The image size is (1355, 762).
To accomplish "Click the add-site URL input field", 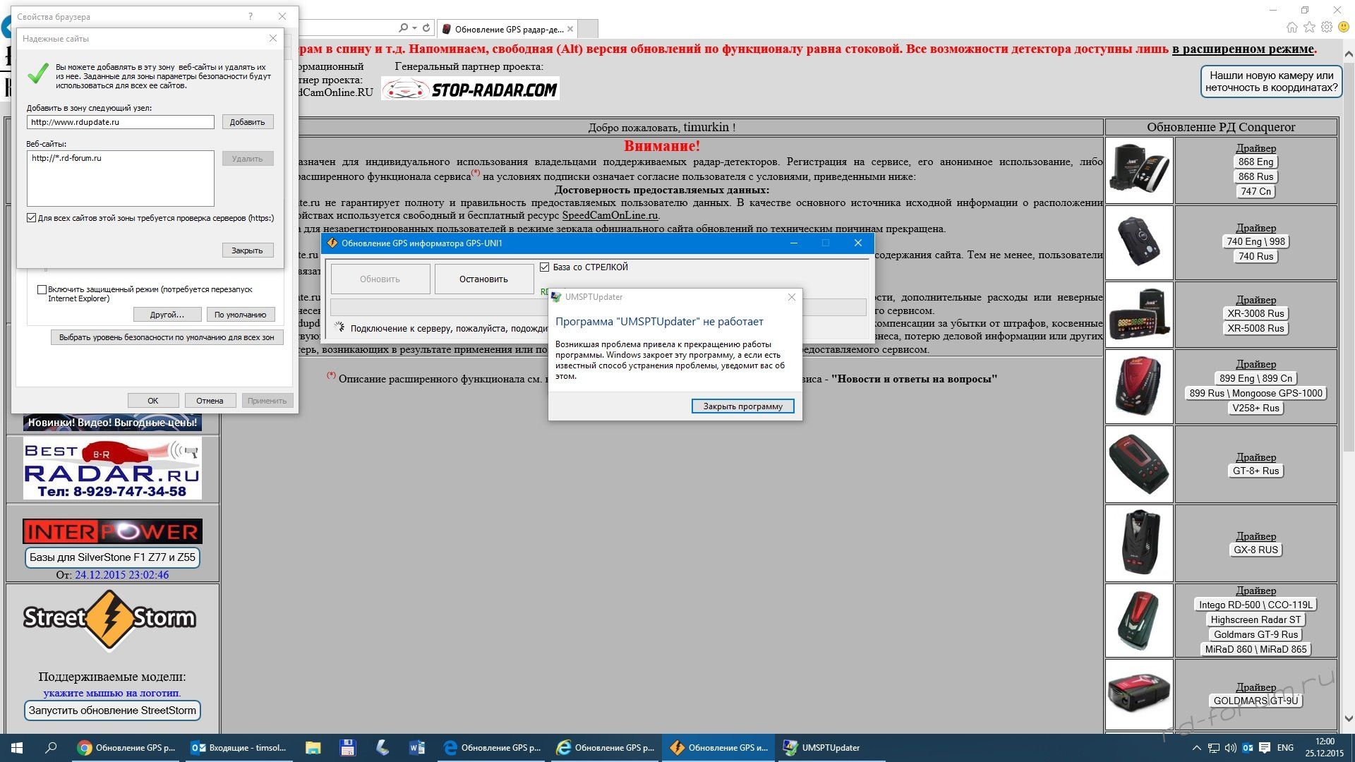I will (x=121, y=122).
